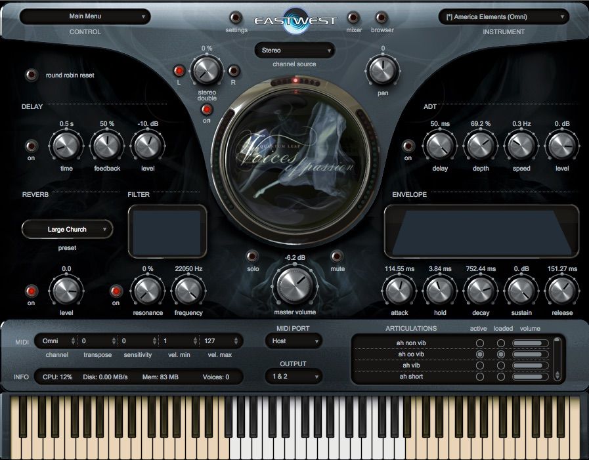Open the Stereo channel source dropdown
Screen dimensions: 589x460
click(294, 51)
